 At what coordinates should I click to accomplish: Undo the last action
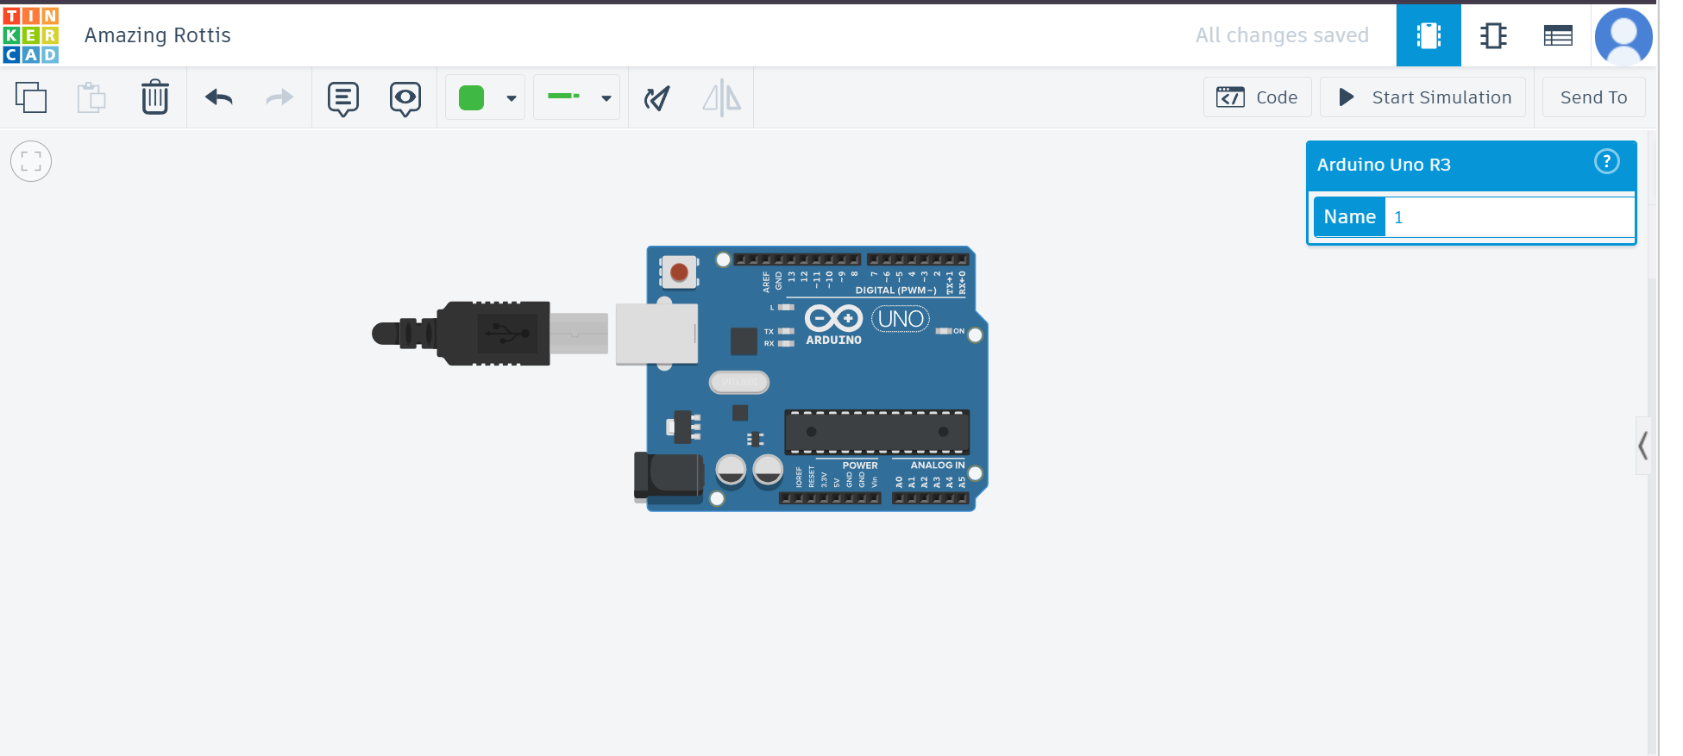point(219,97)
